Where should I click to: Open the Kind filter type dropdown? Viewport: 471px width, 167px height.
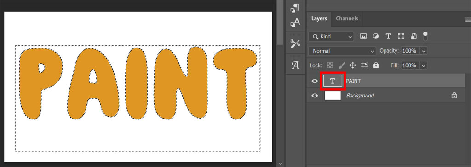[x=331, y=37]
